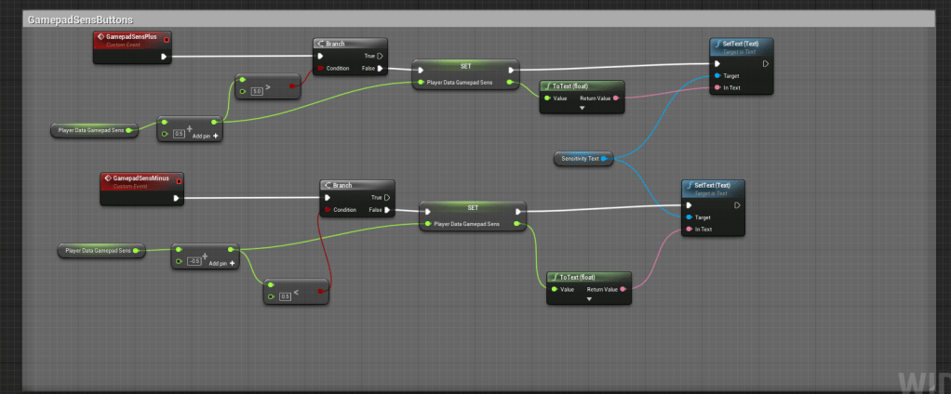The width and height of the screenshot is (951, 394).
Task: Select the upper SET node header
Action: 465,67
